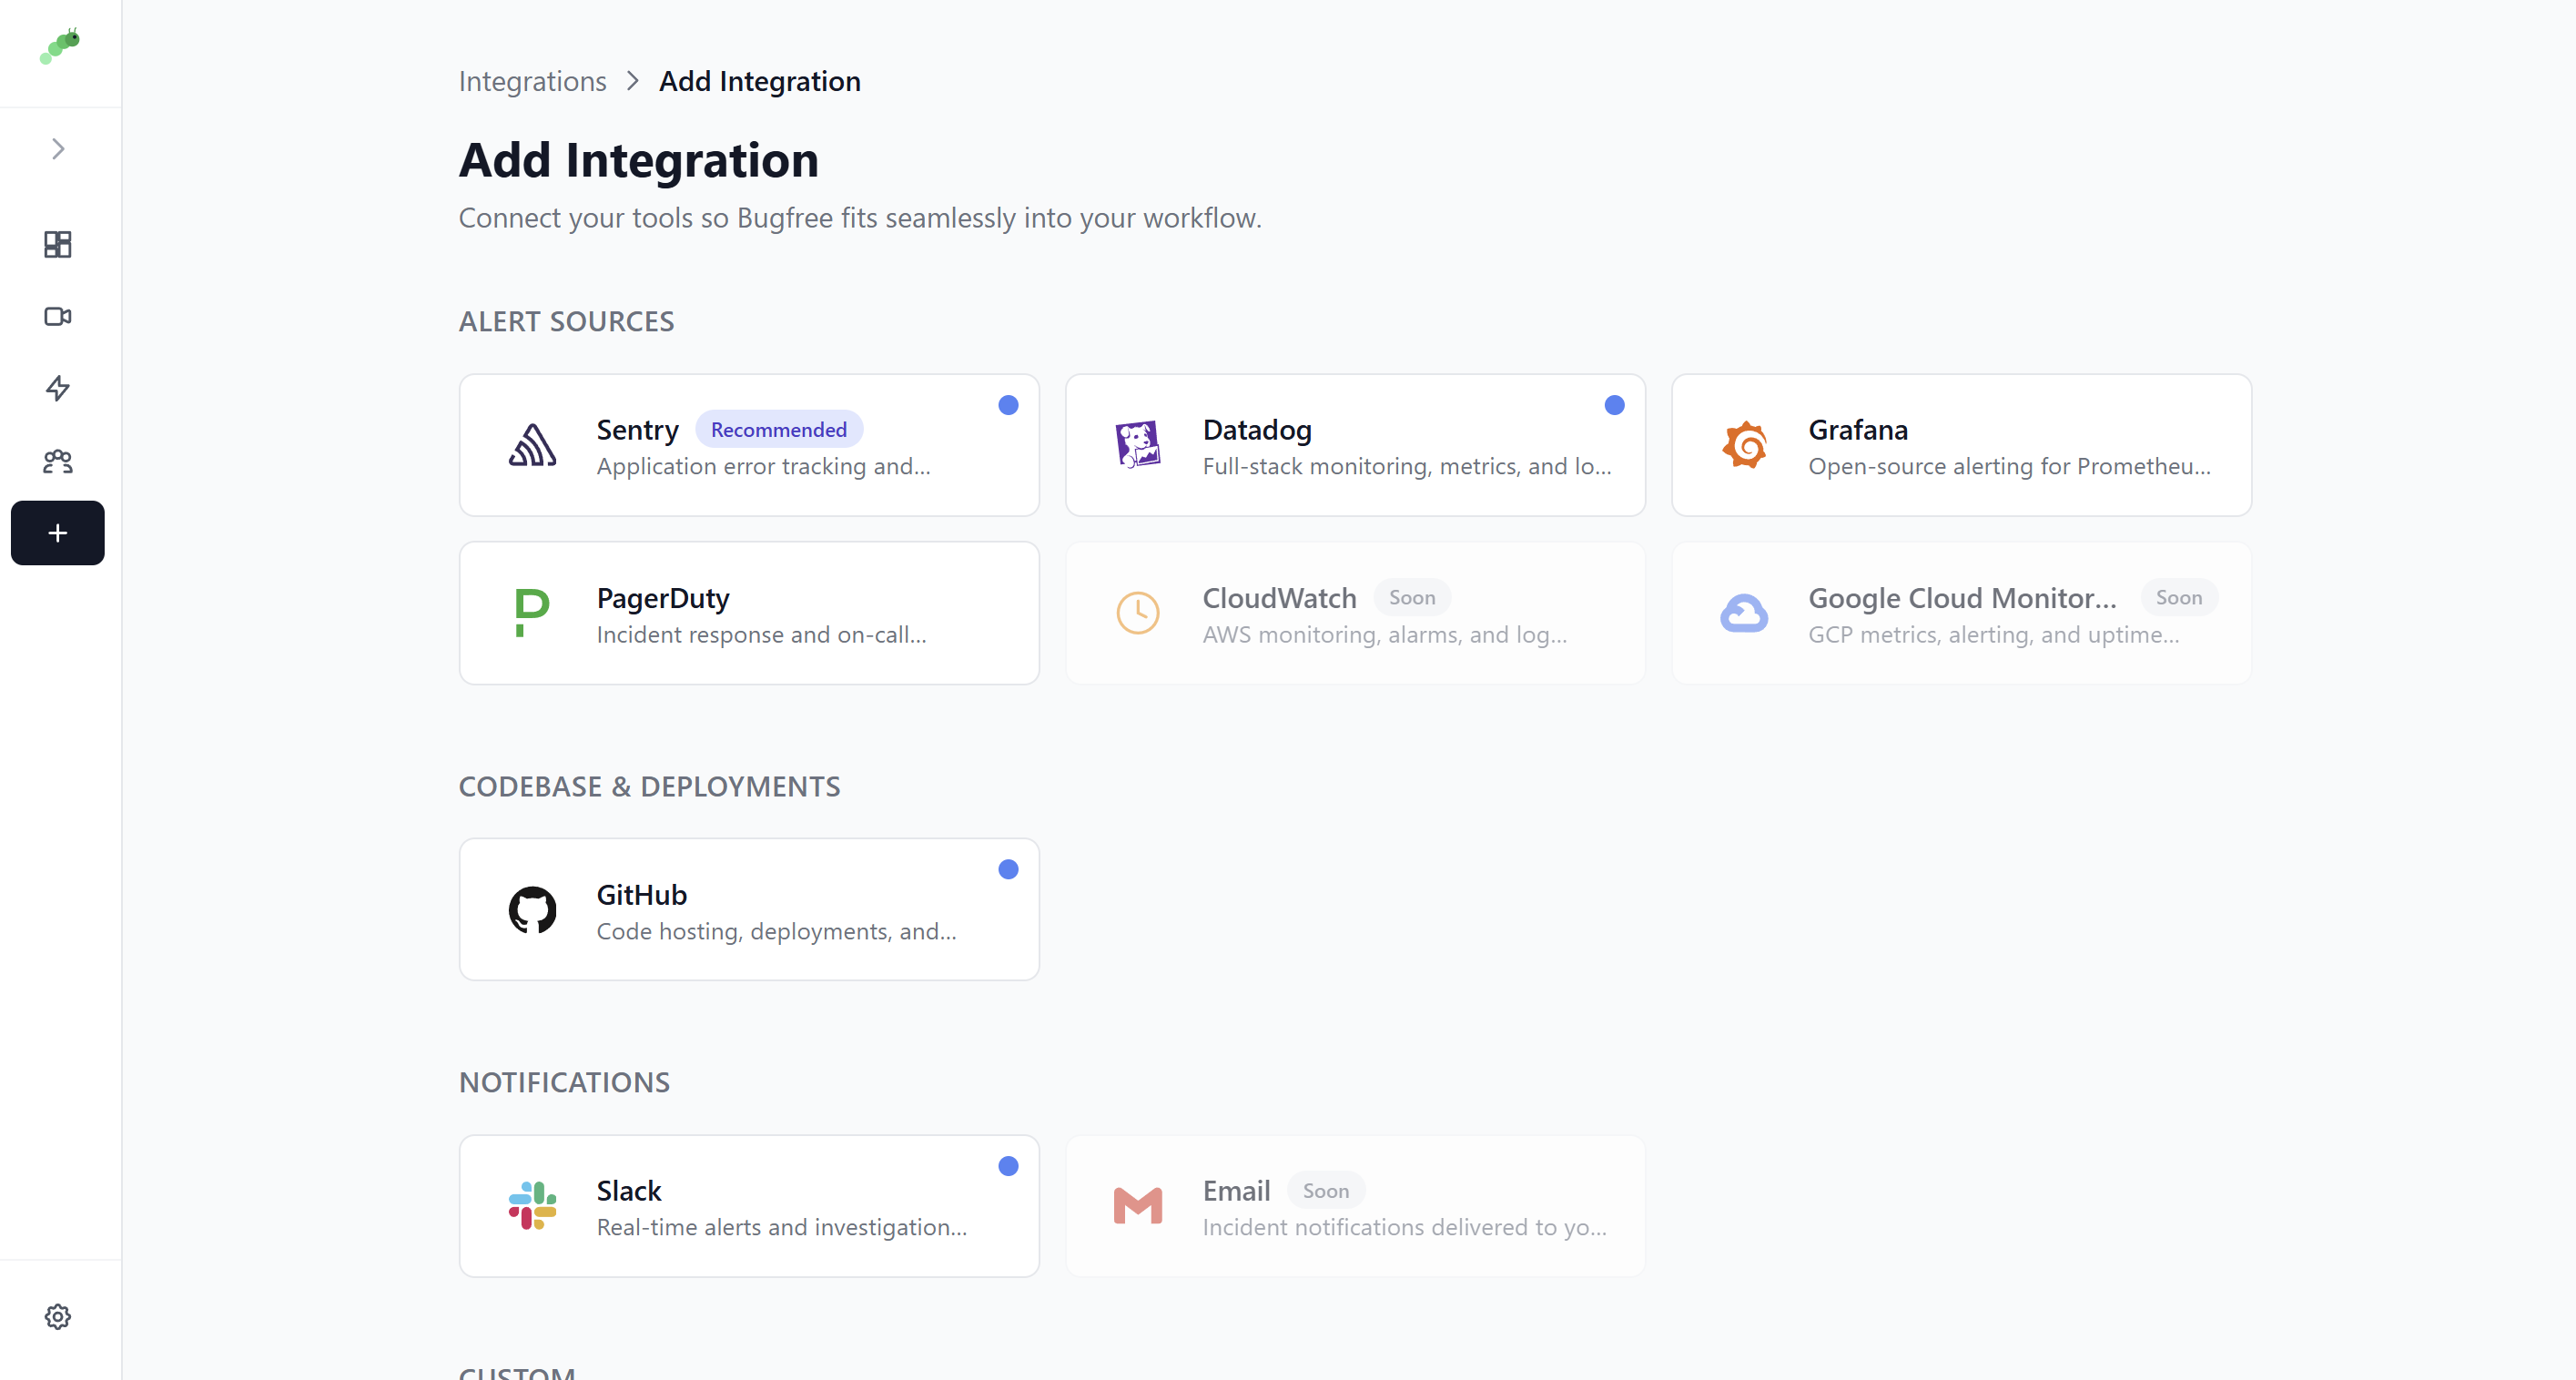Toggle GitHub's connected status indicator
2576x1380 pixels.
tap(1008, 868)
